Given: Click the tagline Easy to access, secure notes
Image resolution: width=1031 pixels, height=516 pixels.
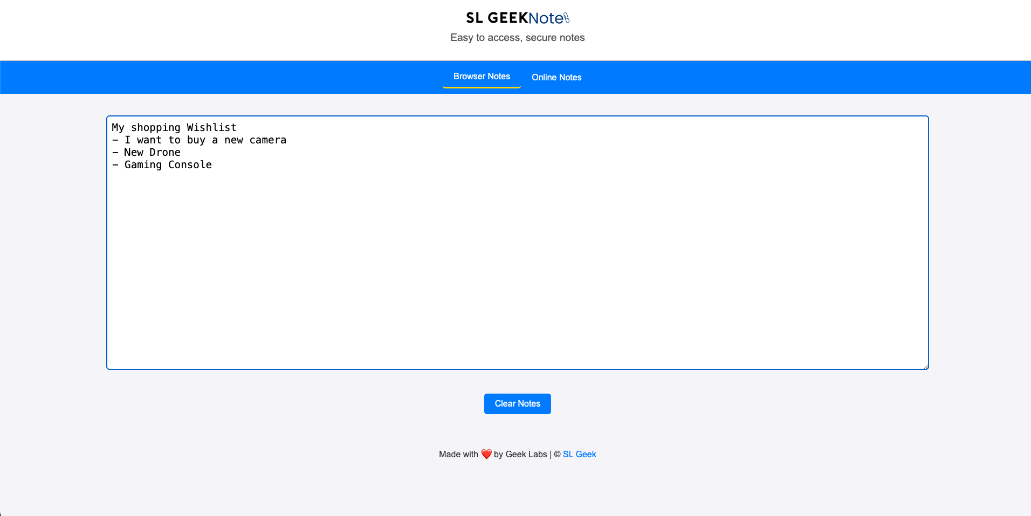Looking at the screenshot, I should 518,38.
